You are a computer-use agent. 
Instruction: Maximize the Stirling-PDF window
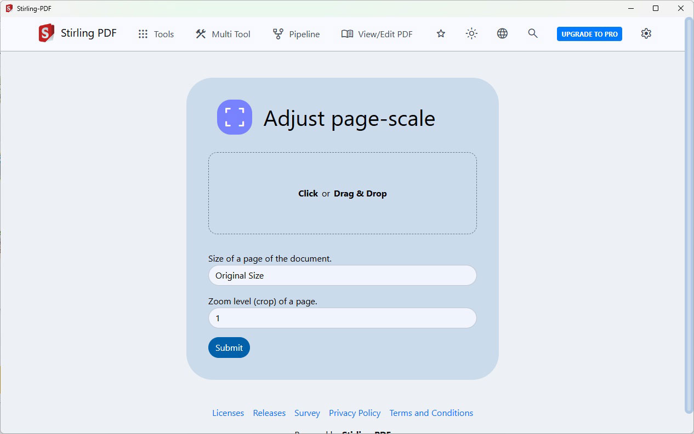(x=656, y=8)
